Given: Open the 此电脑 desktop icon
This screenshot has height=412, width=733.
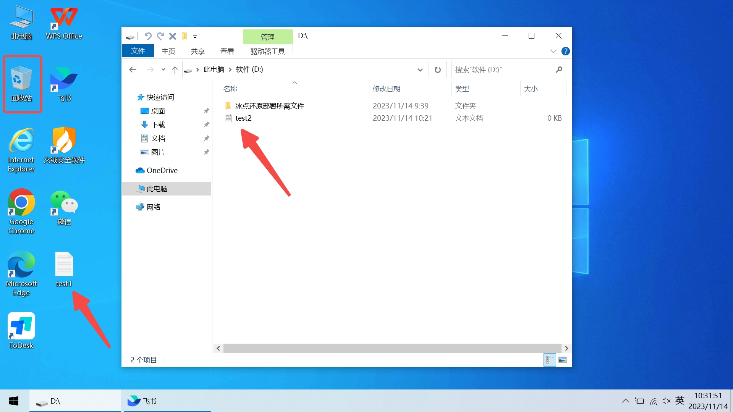Looking at the screenshot, I should point(21,23).
